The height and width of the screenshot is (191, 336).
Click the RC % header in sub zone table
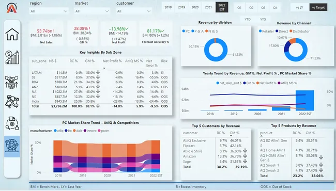[73, 61]
